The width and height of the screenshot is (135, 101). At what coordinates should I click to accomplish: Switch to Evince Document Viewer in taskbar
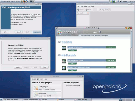30,100
